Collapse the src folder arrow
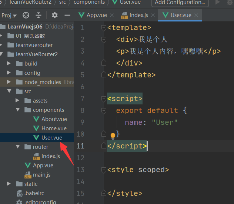234x204 pixels. pos(9,91)
